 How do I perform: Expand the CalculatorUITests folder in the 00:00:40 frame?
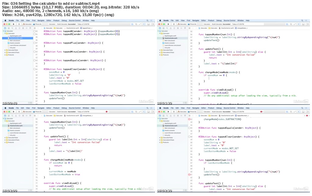click(5, 53)
